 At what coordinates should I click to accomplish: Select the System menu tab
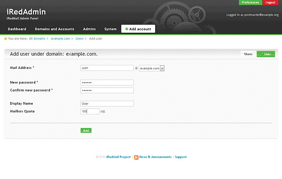(x=110, y=29)
